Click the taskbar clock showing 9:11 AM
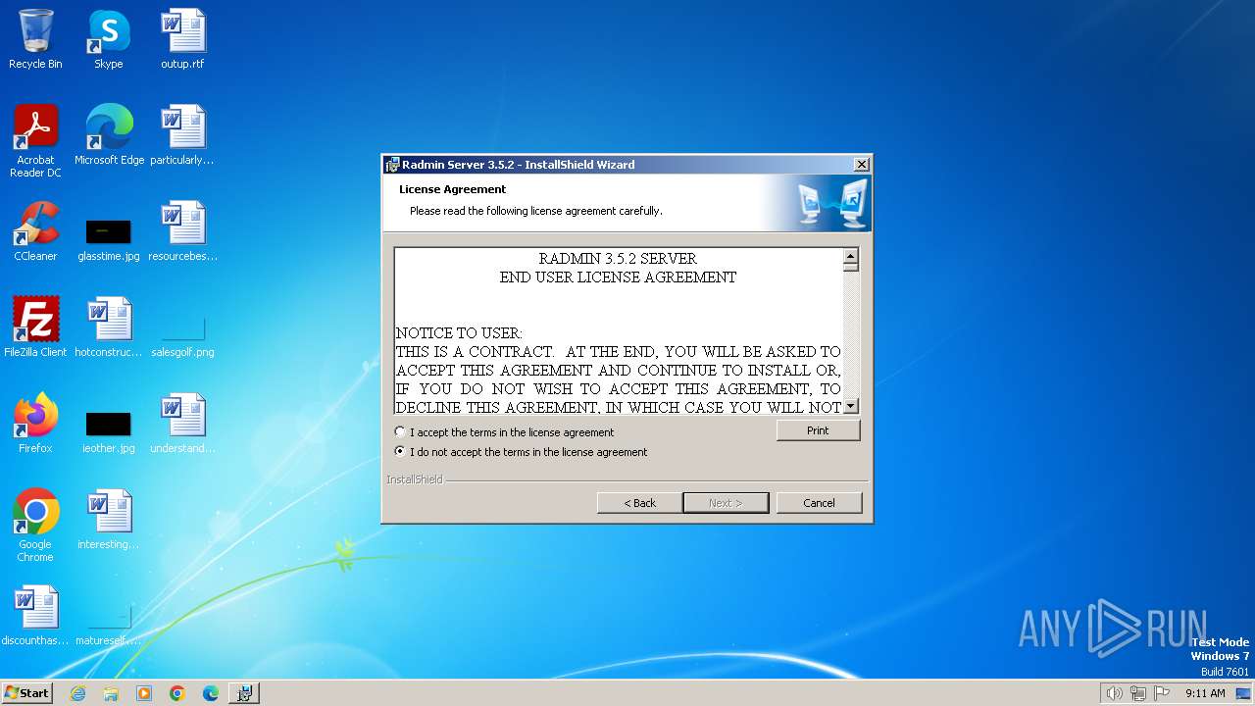The image size is (1255, 706). click(1205, 693)
